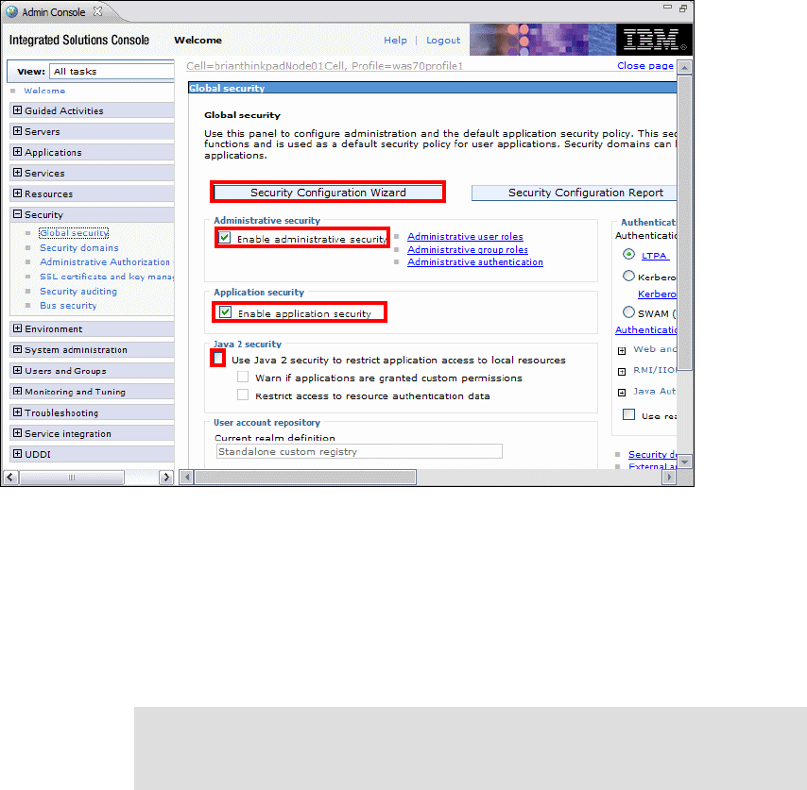Open Administrative user roles
The height and width of the screenshot is (790, 807).
click(465, 237)
